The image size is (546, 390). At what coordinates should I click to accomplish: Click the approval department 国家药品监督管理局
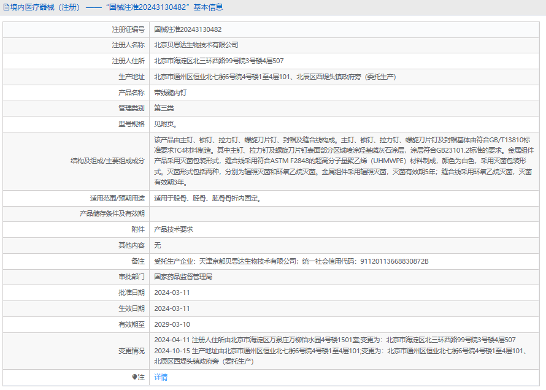[x=183, y=277]
